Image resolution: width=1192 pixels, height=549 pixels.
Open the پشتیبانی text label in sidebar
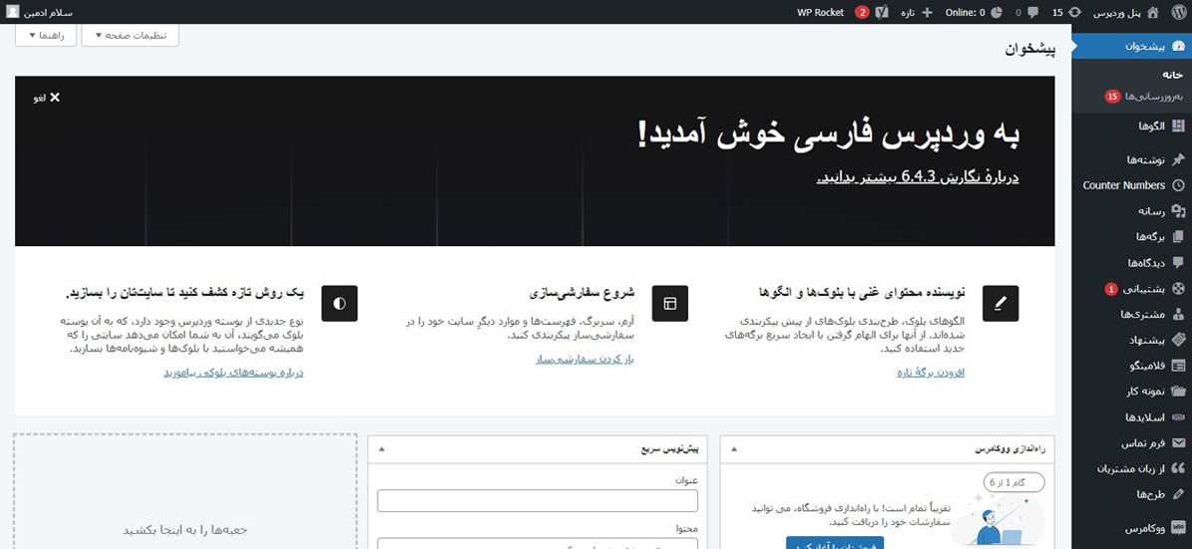(1144, 289)
